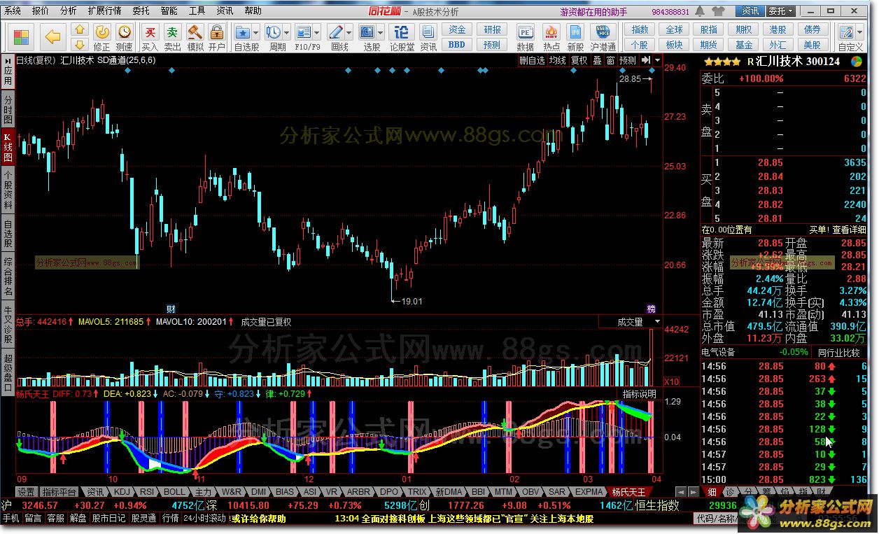Open the chart toolbar dropdown arrow
Viewport: 879px width, 534px height.
click(657, 60)
